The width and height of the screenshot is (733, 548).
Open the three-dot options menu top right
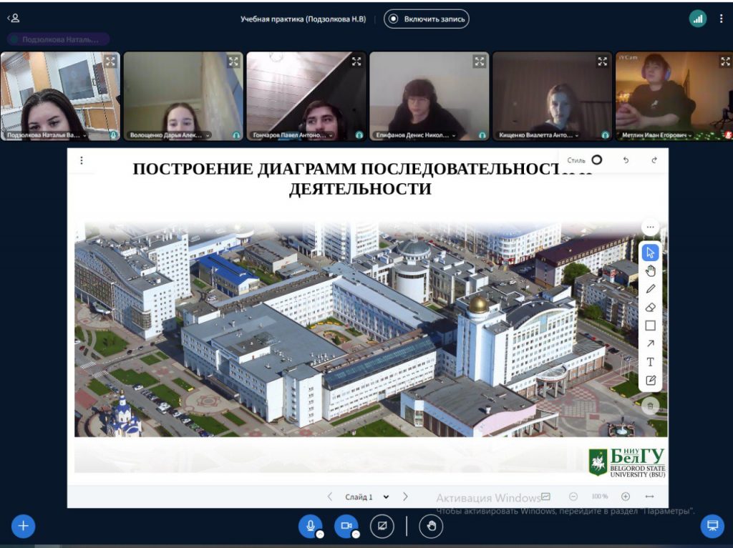coord(721,19)
